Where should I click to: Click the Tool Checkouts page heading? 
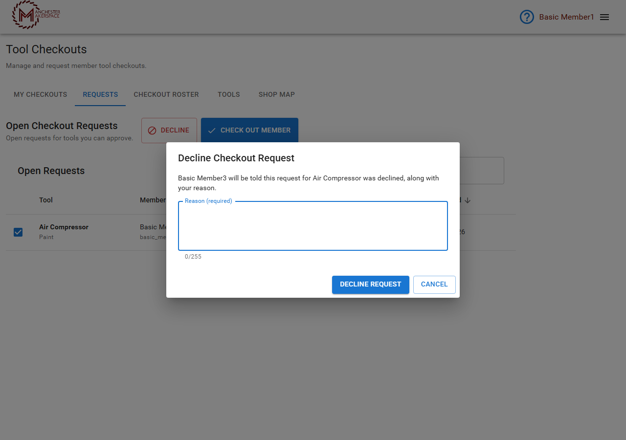[x=46, y=49]
